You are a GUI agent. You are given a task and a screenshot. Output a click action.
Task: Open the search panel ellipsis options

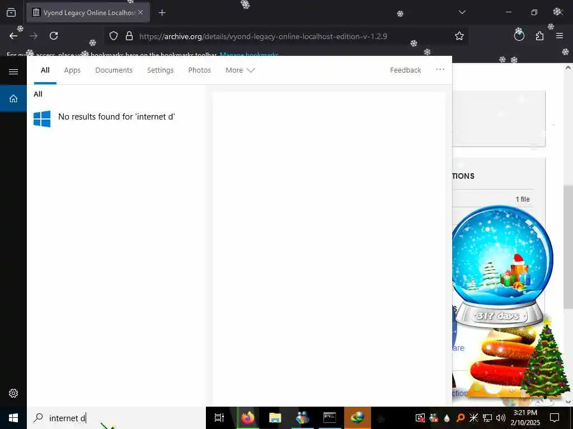[x=440, y=69]
